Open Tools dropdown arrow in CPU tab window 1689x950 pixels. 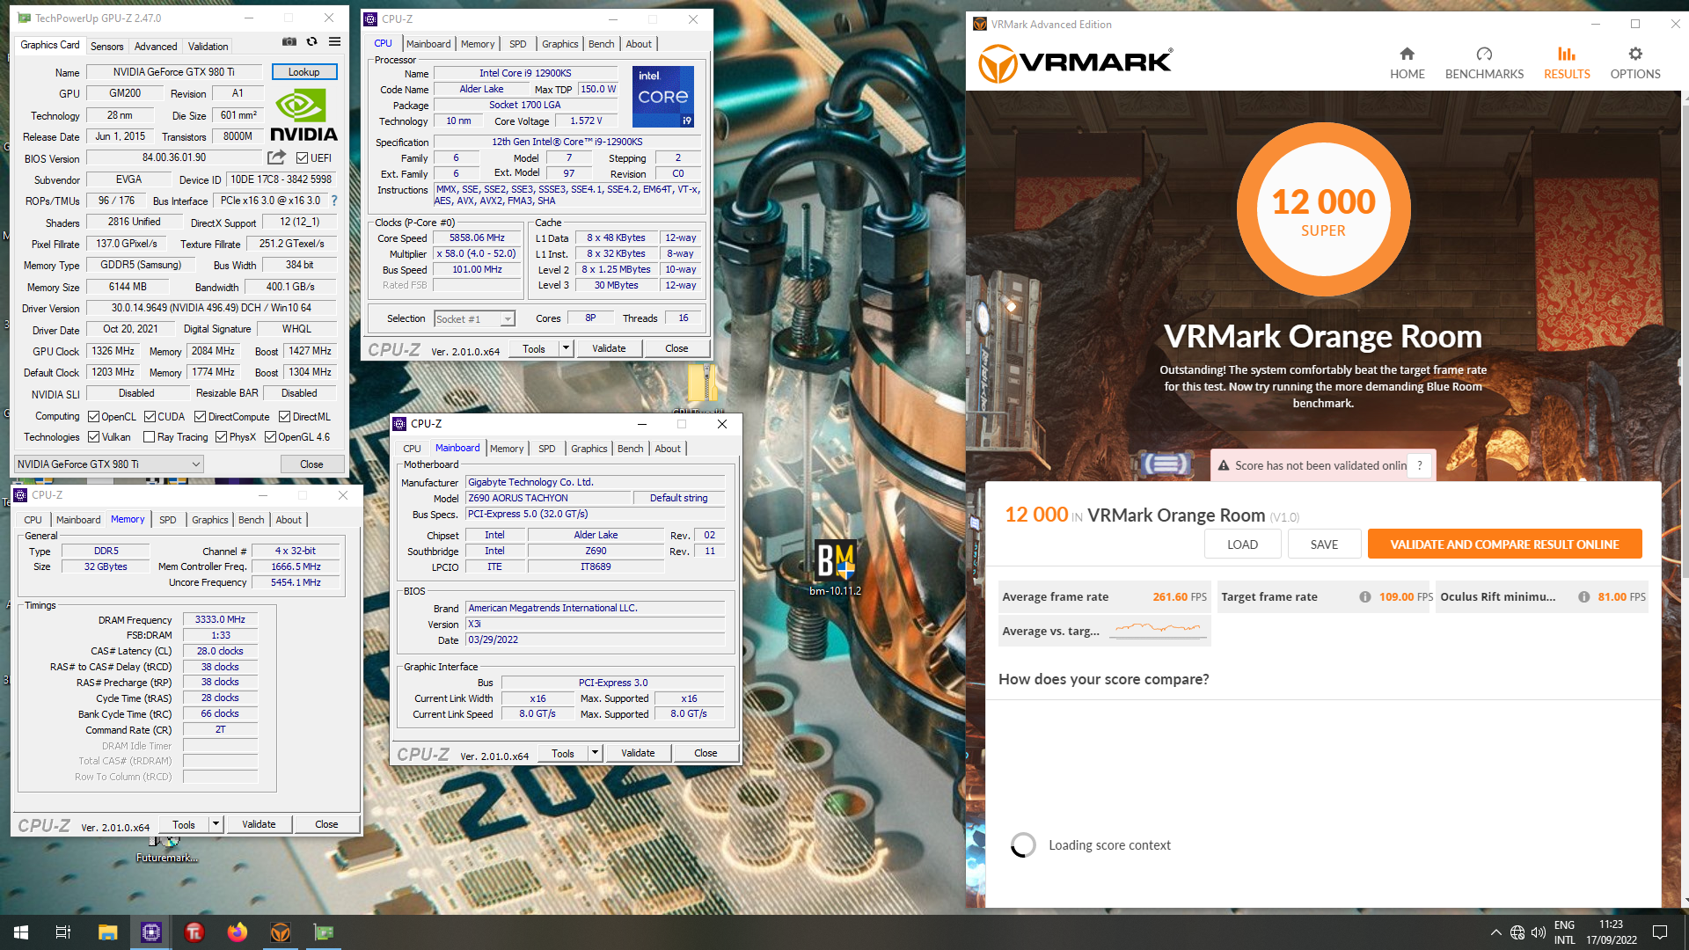tap(566, 348)
